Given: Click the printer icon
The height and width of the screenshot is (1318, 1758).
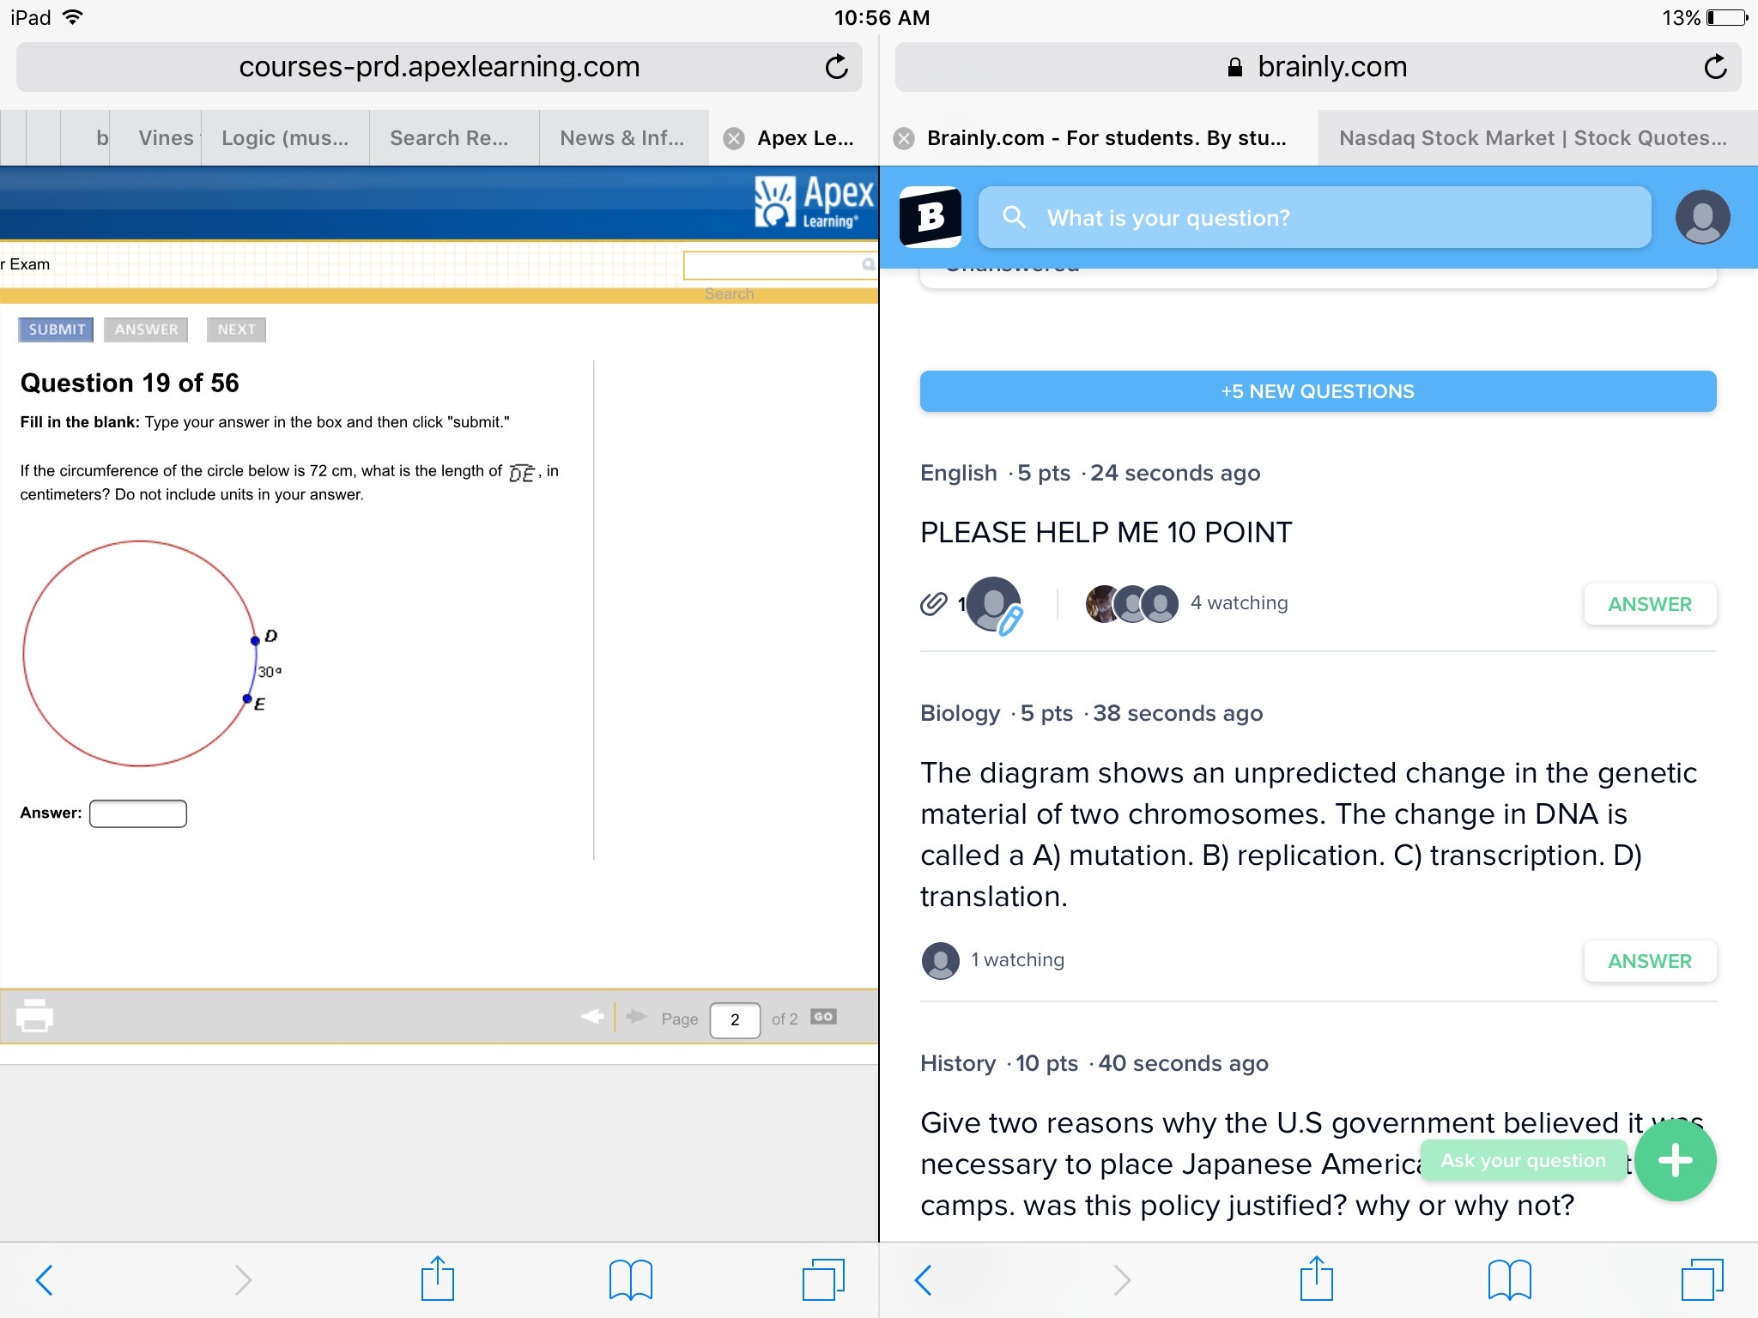Looking at the screenshot, I should point(34,1016).
